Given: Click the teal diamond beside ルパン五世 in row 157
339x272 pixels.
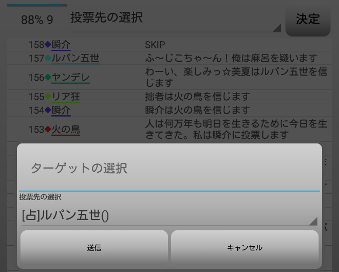Looking at the screenshot, I should click(x=48, y=59).
